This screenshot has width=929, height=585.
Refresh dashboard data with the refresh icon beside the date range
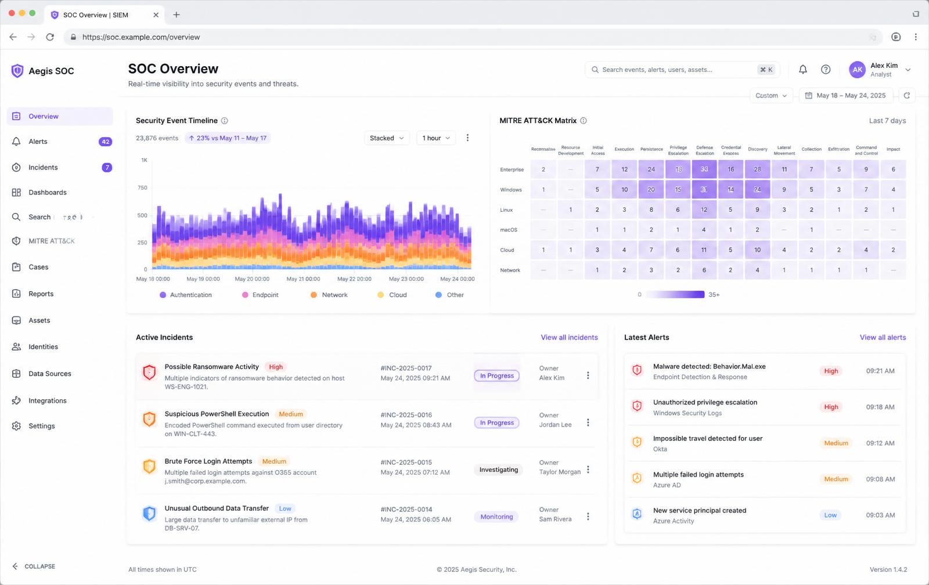(907, 95)
